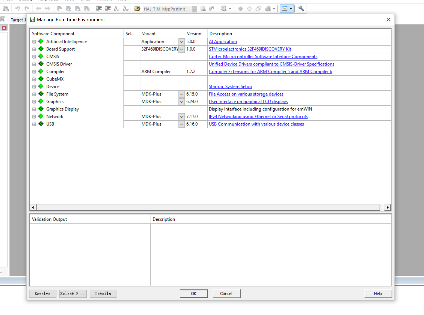Open Configuration with the wrench icon
The image size is (424, 315).
coord(301,9)
